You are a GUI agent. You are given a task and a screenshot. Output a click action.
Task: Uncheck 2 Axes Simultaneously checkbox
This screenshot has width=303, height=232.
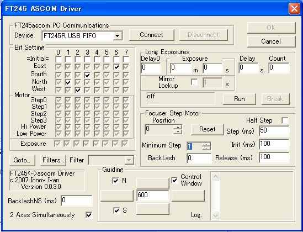pos(89,215)
